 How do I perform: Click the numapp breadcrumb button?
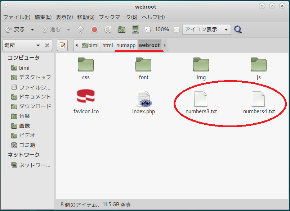coord(126,45)
